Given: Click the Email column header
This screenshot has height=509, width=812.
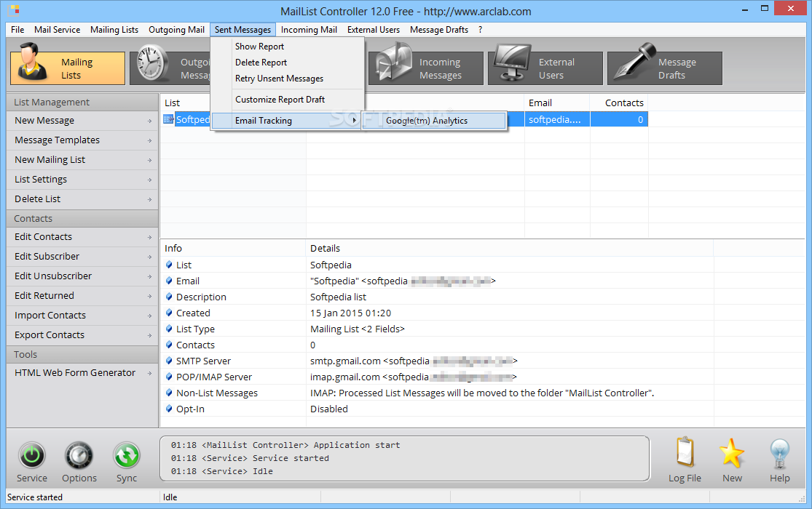Looking at the screenshot, I should tap(557, 103).
